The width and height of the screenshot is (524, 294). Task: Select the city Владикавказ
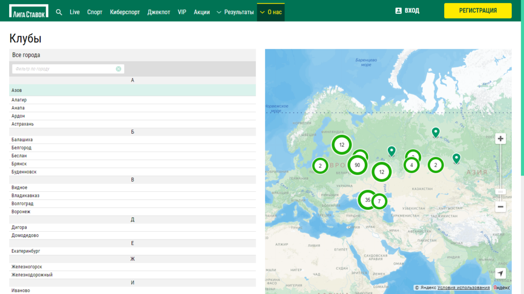(x=133, y=195)
